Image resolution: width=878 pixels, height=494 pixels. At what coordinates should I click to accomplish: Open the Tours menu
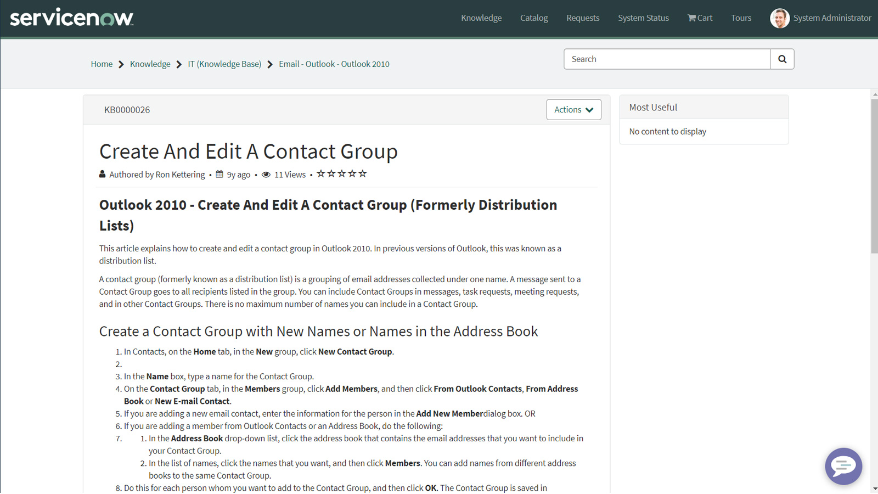[x=741, y=18]
